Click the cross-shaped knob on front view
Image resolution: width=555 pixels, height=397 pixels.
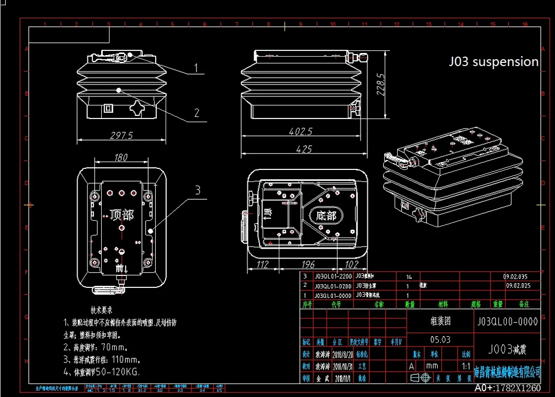click(x=137, y=109)
